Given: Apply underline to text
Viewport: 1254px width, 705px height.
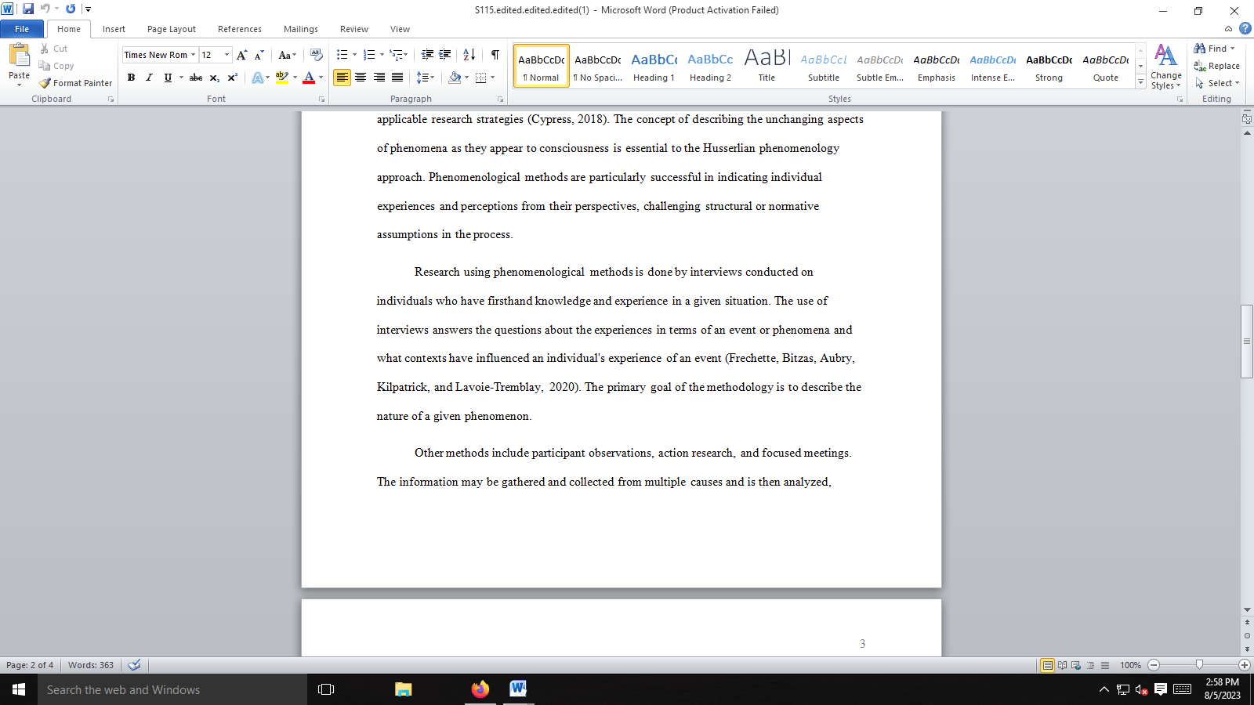Looking at the screenshot, I should (166, 78).
